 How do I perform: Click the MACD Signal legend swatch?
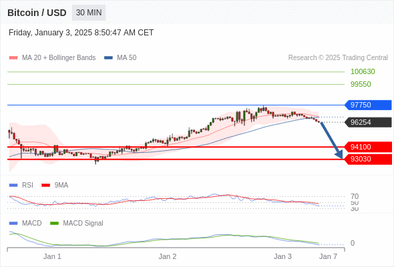tap(54, 224)
